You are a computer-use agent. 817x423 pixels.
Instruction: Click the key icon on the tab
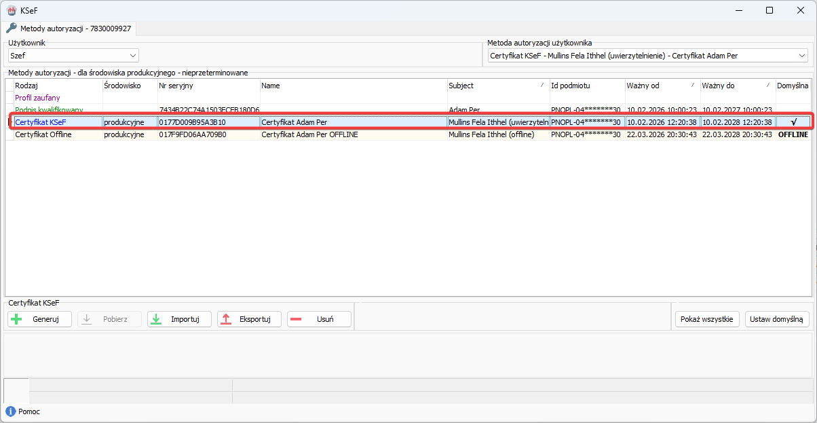tap(11, 29)
